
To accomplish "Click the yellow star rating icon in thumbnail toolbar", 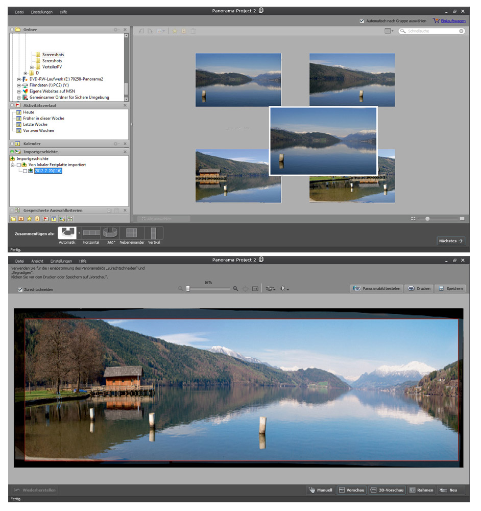I will [x=175, y=31].
